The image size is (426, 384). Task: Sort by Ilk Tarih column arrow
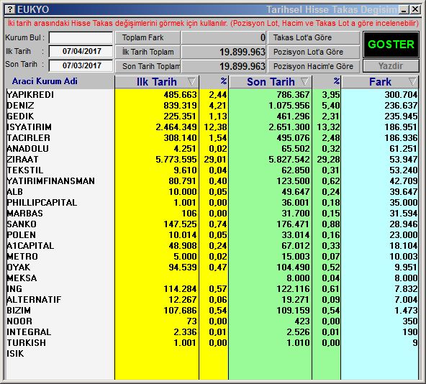[191, 81]
